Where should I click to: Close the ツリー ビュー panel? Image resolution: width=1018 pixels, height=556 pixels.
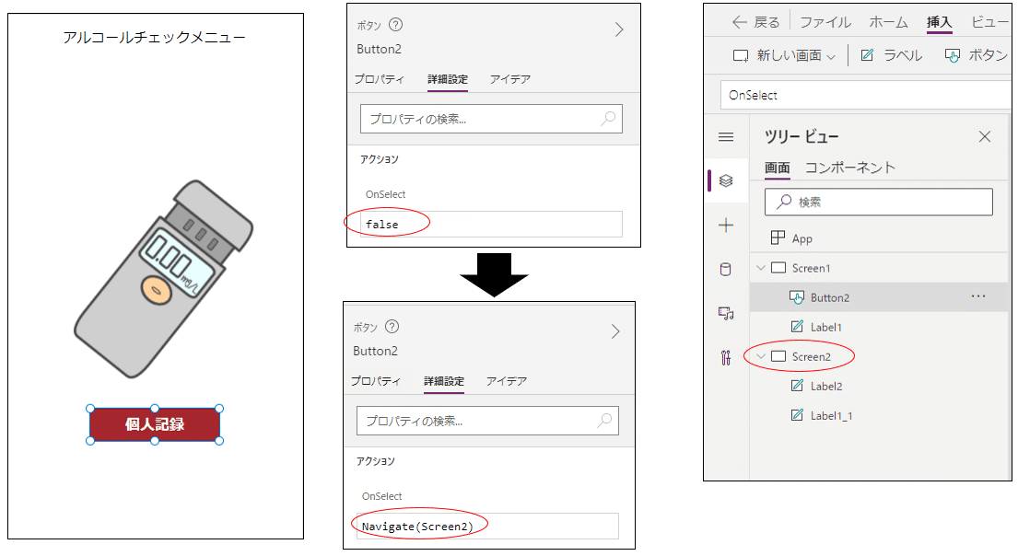(x=984, y=136)
